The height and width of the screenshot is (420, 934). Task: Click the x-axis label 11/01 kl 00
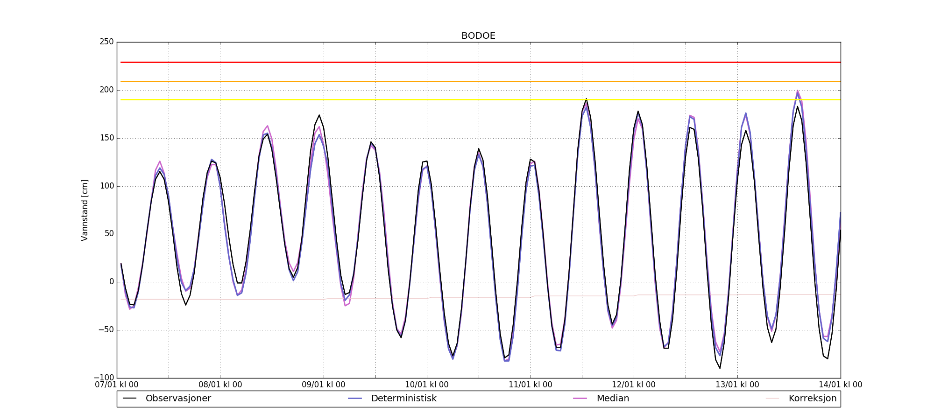click(531, 385)
